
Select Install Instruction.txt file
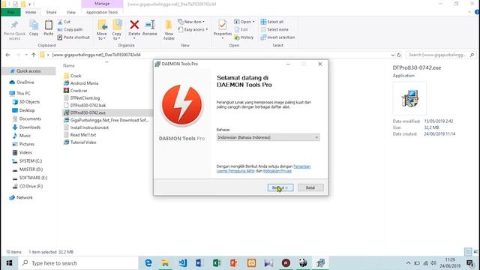tap(89, 127)
